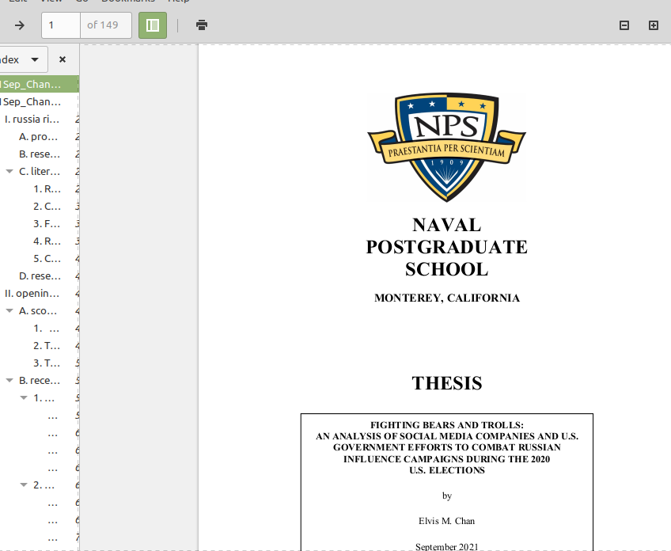Zoom in with the plus icon
671x551 pixels.
pos(654,25)
